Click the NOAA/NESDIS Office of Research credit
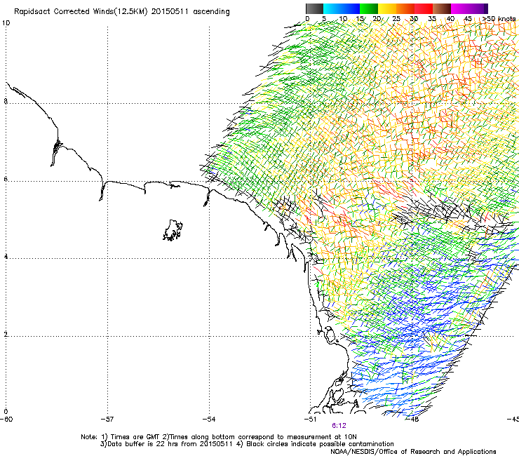 coord(413,452)
